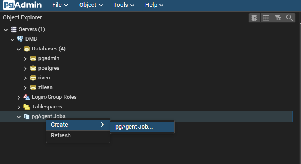Collapse the DMB server node
This screenshot has width=301, height=164.
12,39
